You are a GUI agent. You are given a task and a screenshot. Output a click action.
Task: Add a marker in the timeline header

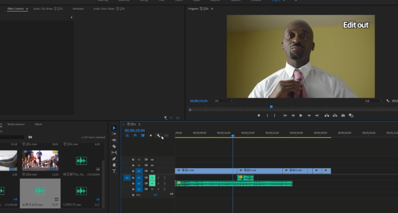point(151,136)
